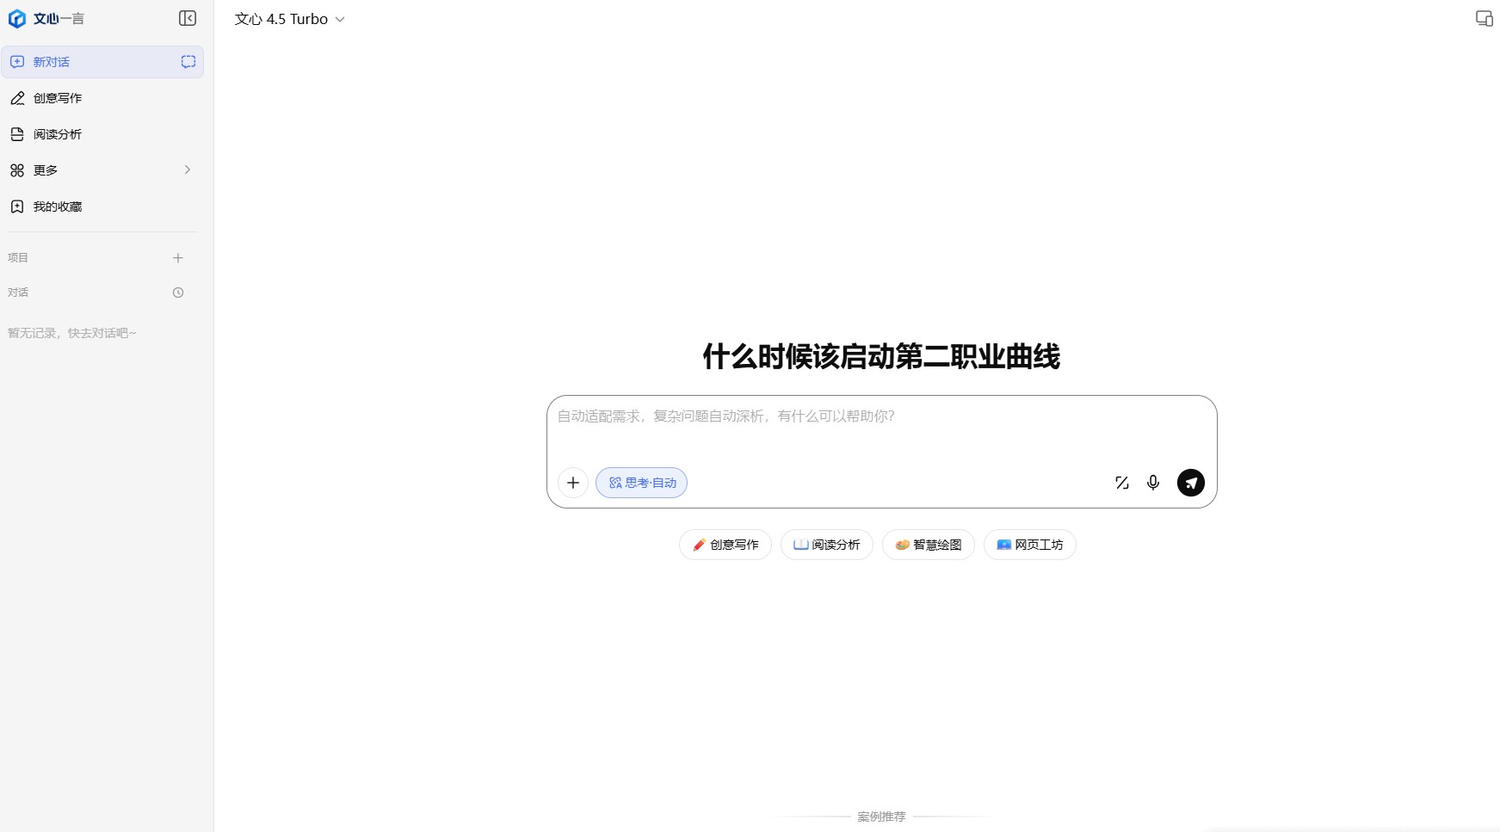Click the 智慧绘图 suggestion chip
1500x832 pixels.
point(928,545)
